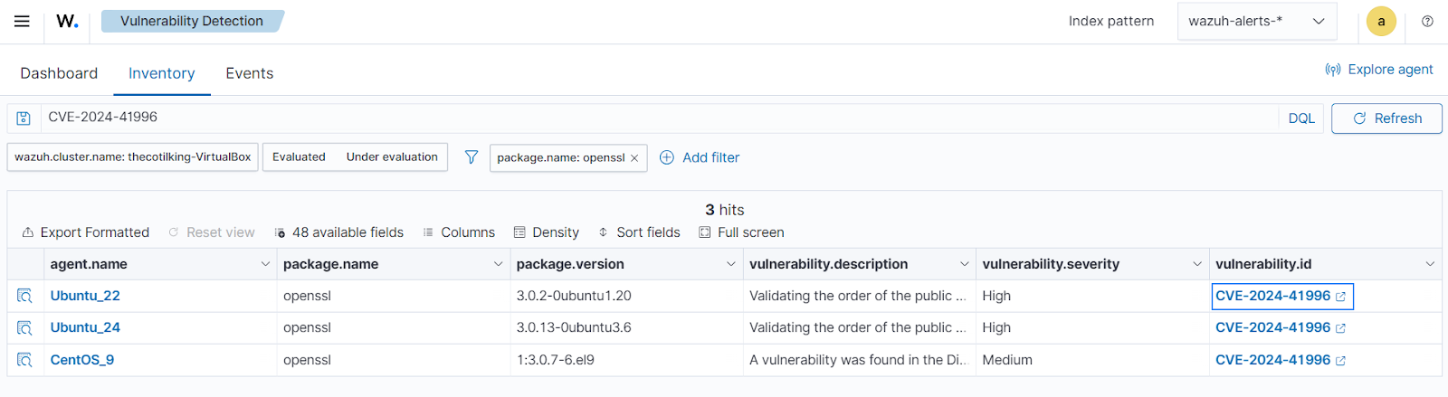Image resolution: width=1448 pixels, height=397 pixels.
Task: Click Reset view
Action: click(x=212, y=232)
